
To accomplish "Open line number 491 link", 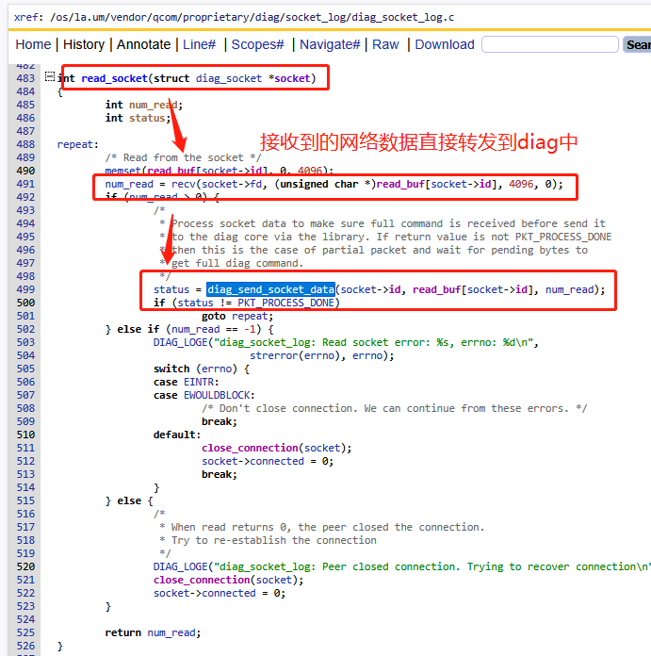I will (x=25, y=184).
